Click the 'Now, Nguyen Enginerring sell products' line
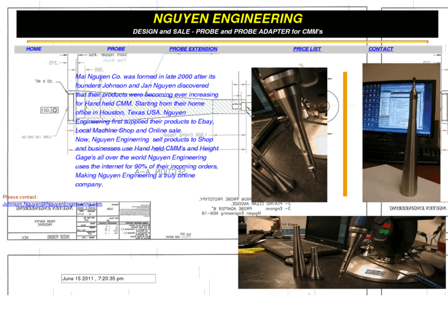448x336 pixels. pyautogui.click(x=144, y=139)
